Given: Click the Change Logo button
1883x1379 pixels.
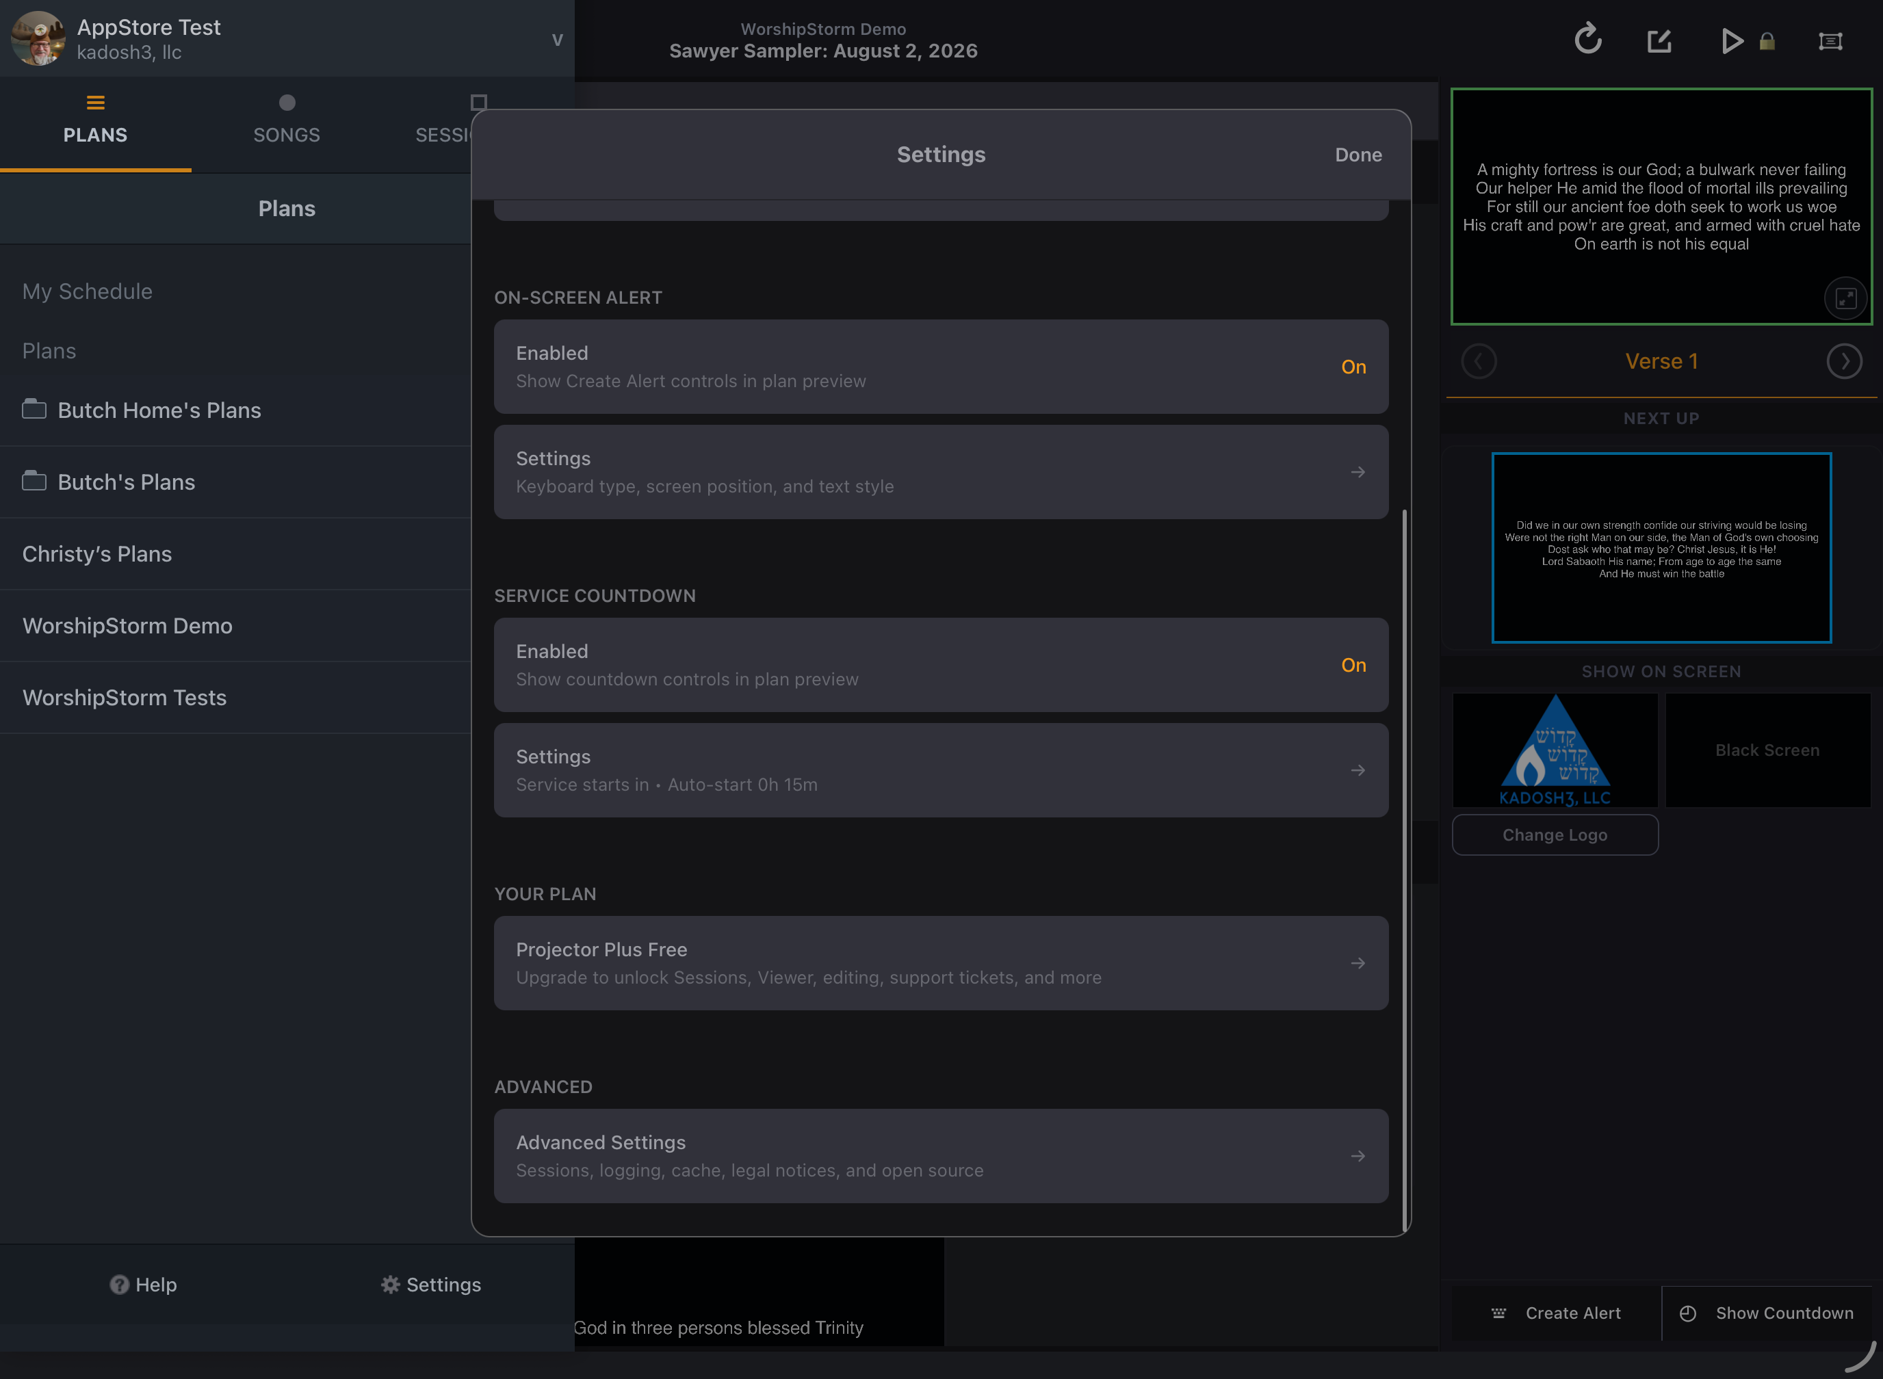Looking at the screenshot, I should pos(1555,835).
